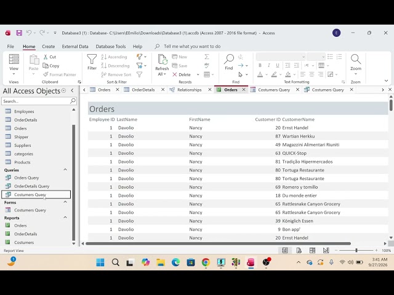Screen dimensions: 394x295
Task: Click horizontal scrollbar of the report
Action: (x=218, y=243)
